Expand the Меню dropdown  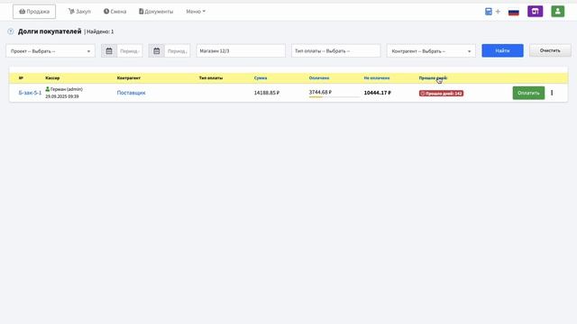tap(196, 12)
